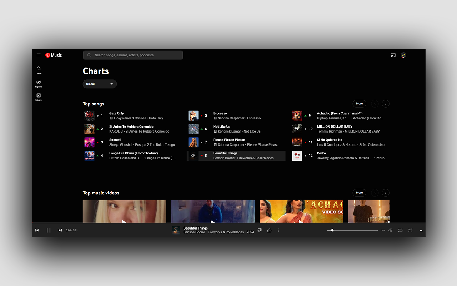Play second music video thumbnail

[213, 211]
